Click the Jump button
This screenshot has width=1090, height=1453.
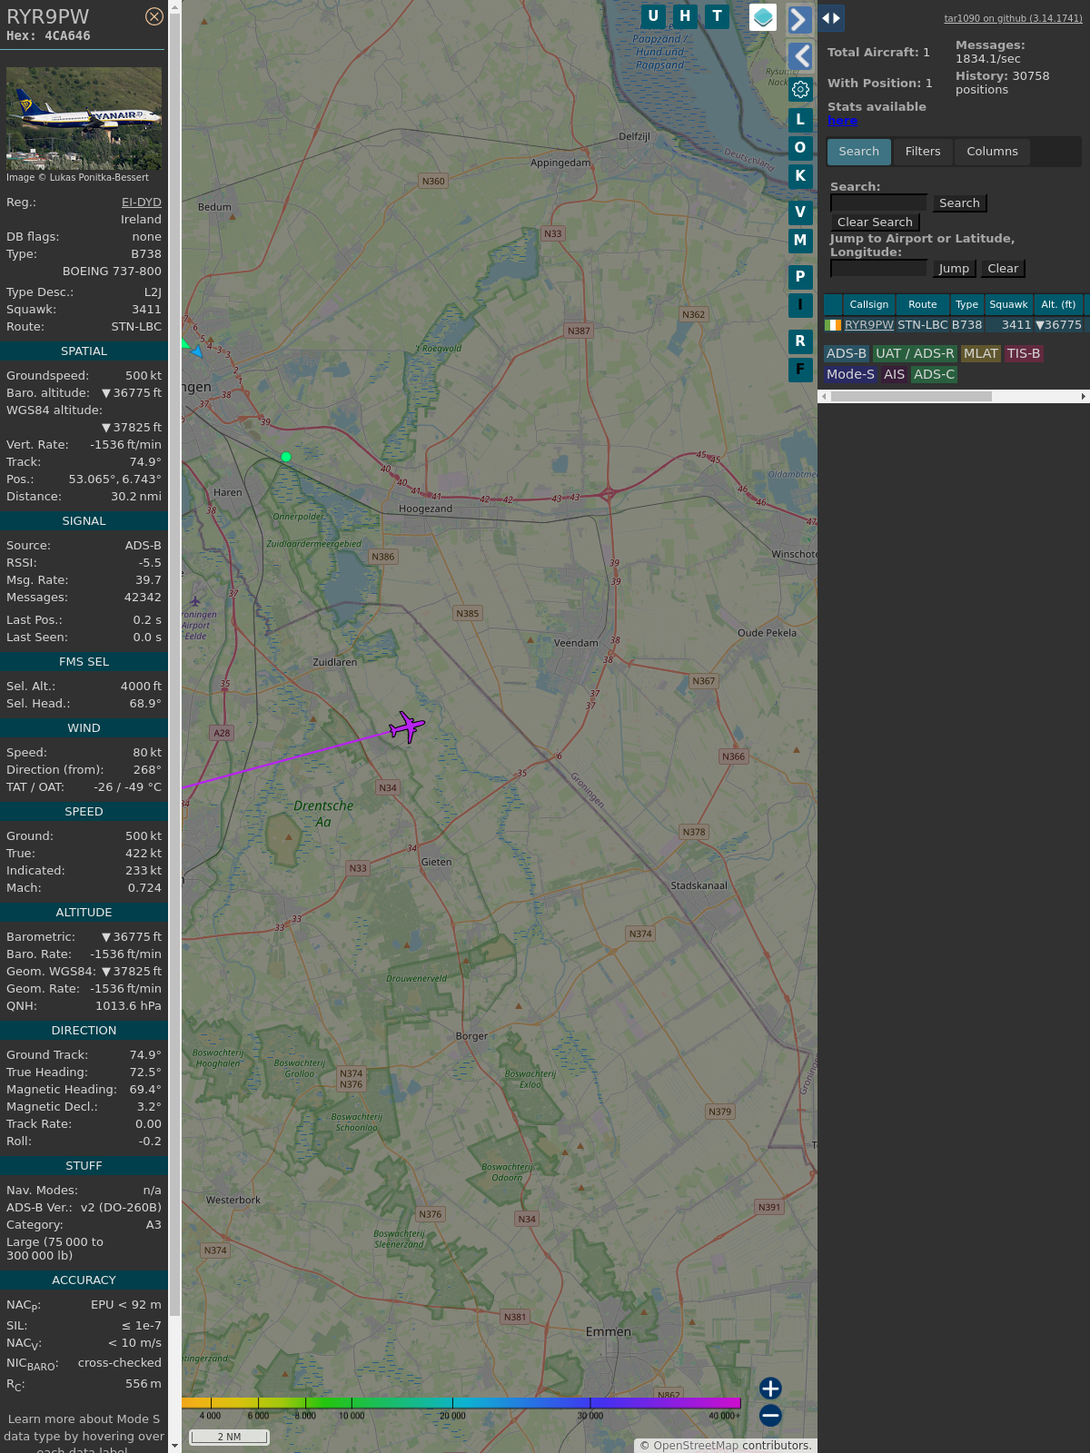point(954,269)
